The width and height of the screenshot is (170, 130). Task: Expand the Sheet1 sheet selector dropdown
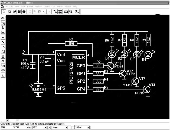(x=66, y=128)
